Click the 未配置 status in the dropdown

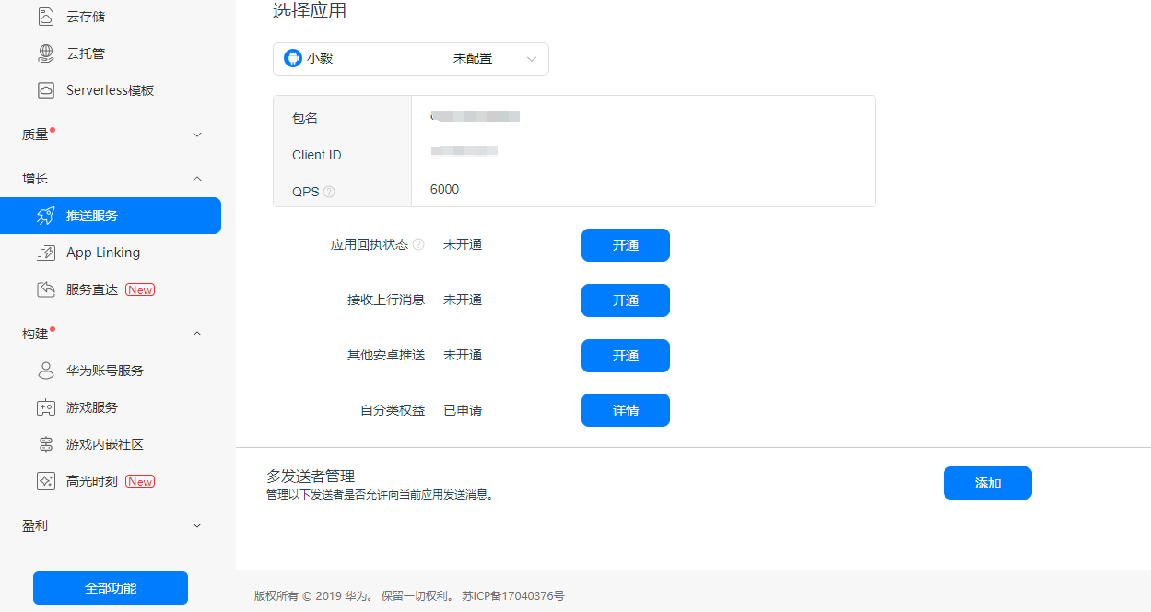click(x=473, y=58)
